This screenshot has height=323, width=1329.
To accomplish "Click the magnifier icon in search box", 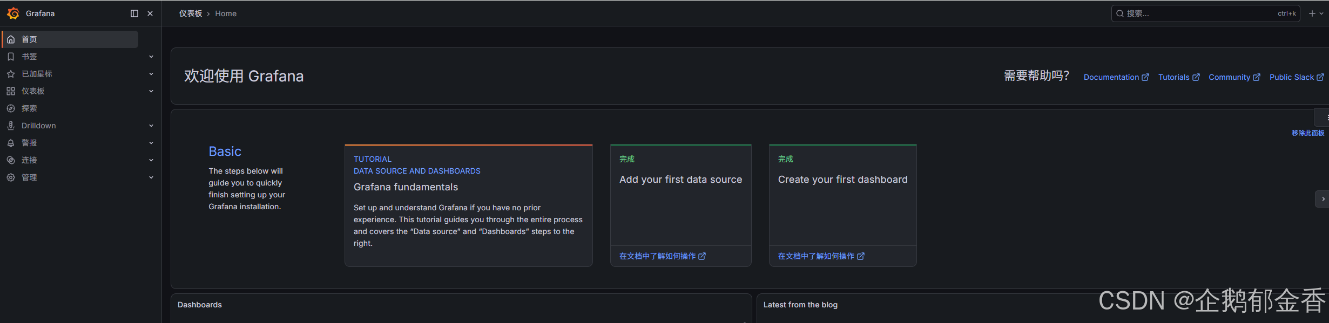I will coord(1120,13).
